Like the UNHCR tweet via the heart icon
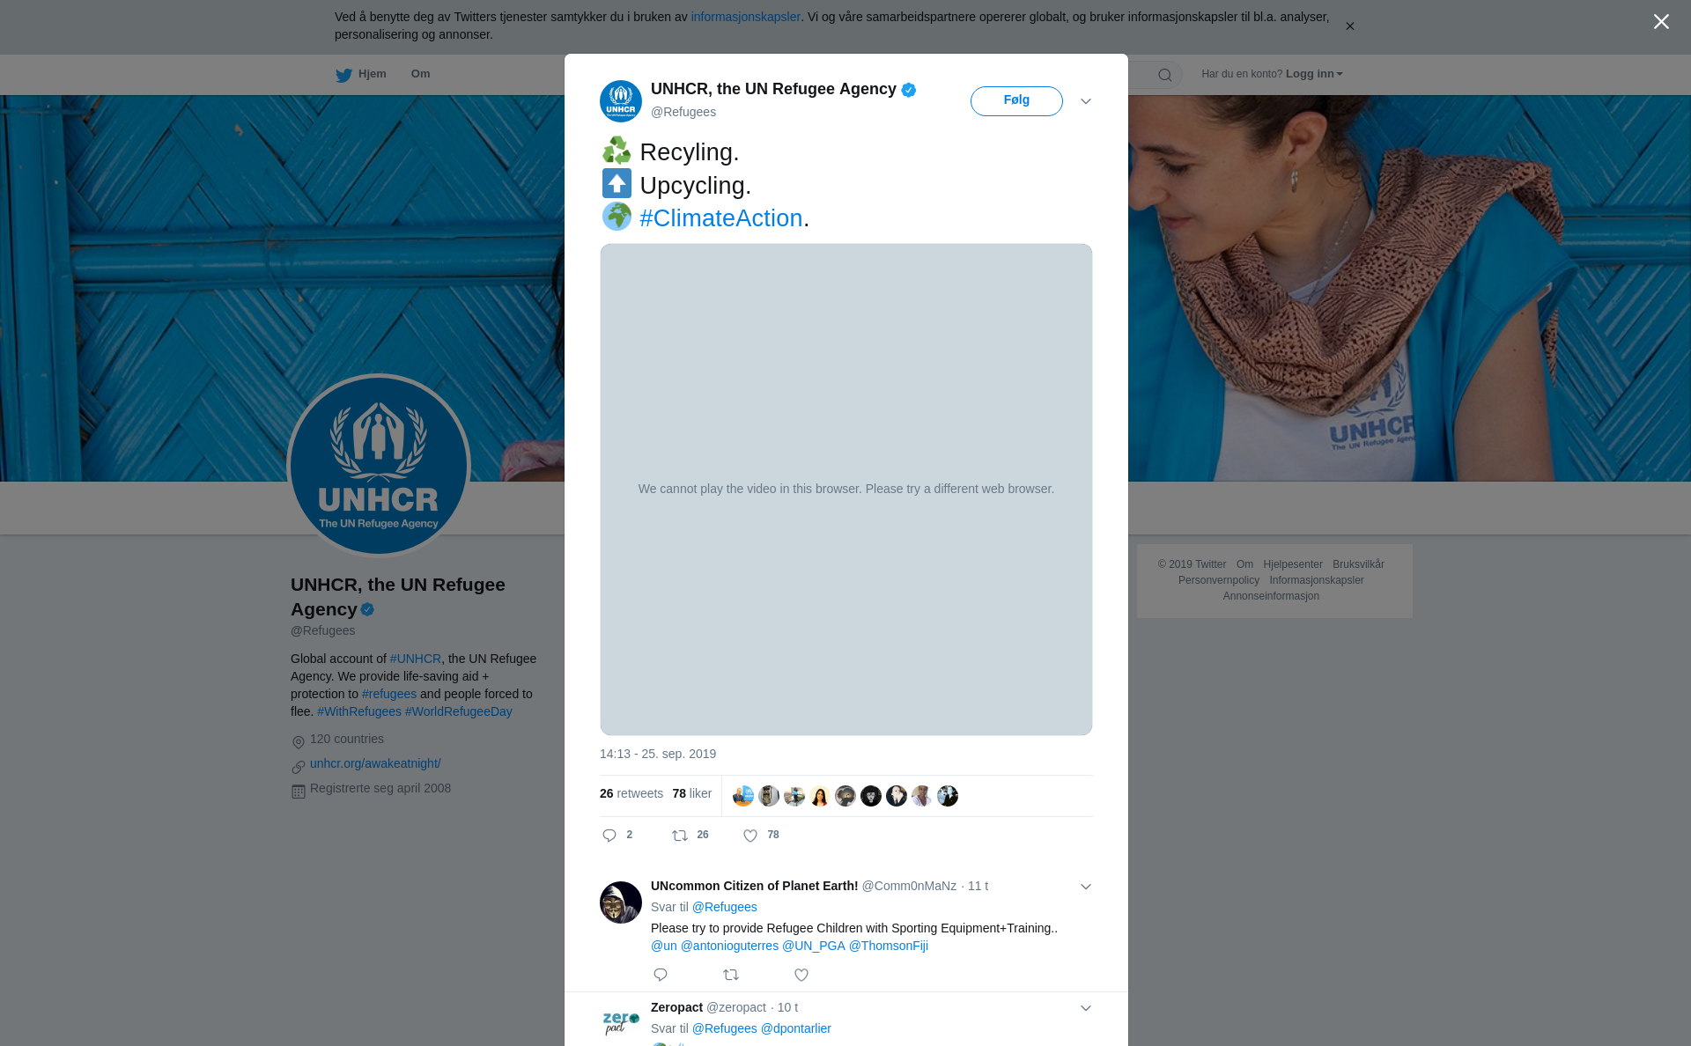The height and width of the screenshot is (1046, 1691). coord(750,836)
